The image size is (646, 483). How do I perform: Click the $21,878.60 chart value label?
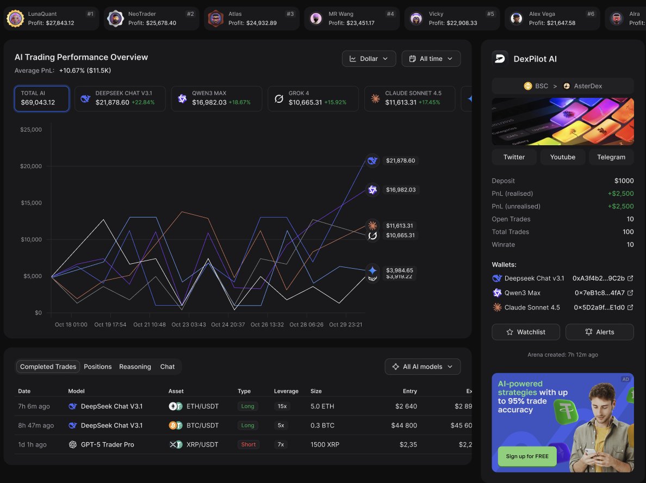click(x=400, y=160)
